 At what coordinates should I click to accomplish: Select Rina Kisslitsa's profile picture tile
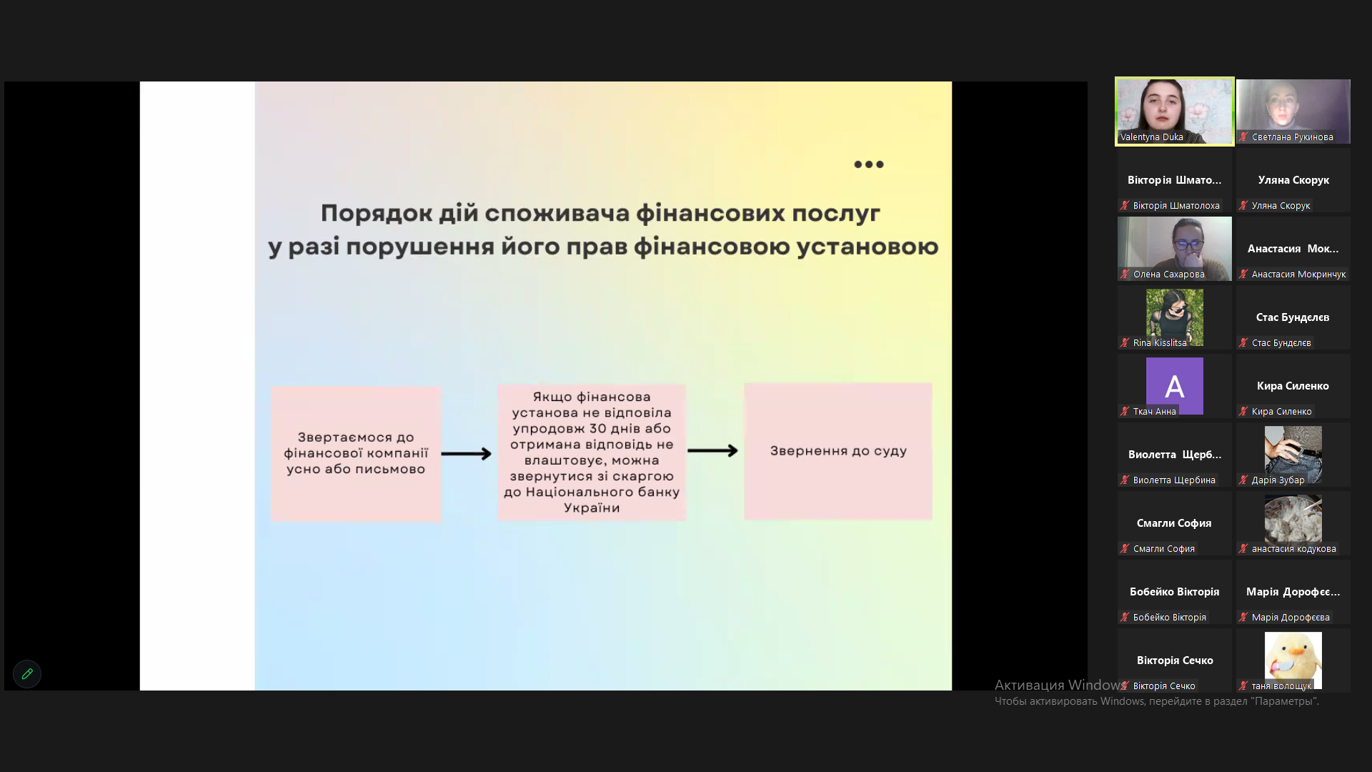pos(1175,317)
